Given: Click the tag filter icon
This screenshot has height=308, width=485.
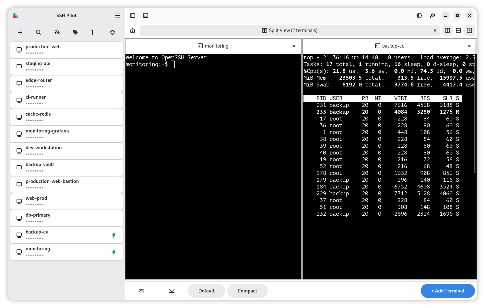Looking at the screenshot, I should coord(76,32).
